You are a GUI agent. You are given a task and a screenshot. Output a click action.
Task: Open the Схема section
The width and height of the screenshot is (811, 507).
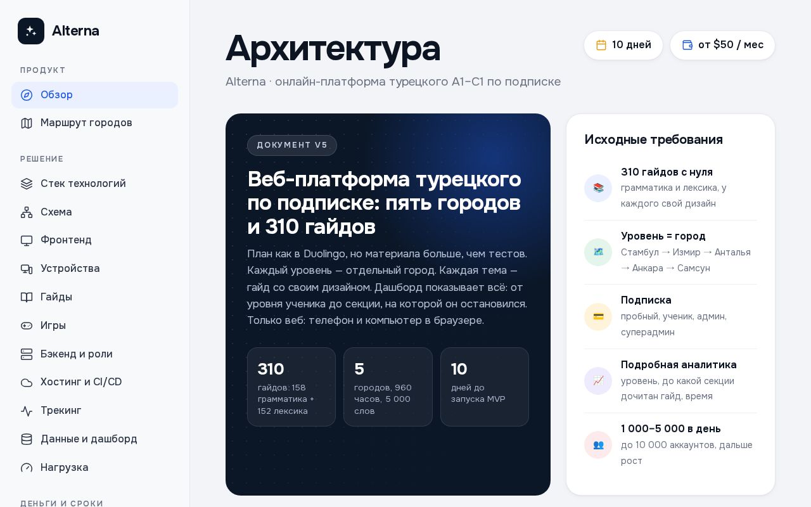point(94,212)
